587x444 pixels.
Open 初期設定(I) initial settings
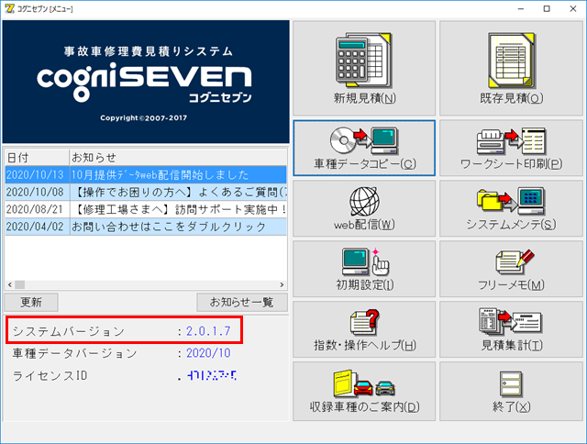(x=364, y=269)
